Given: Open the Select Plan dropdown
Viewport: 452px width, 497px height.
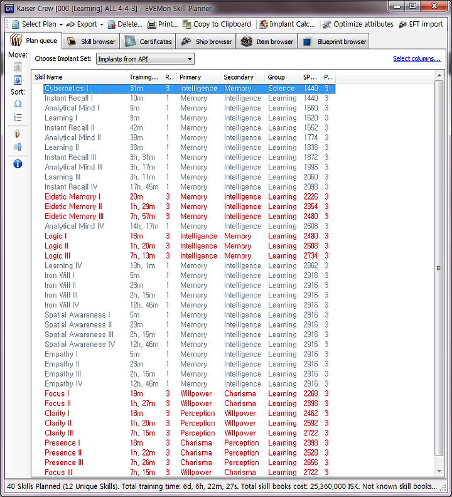Looking at the screenshot, I should tap(37, 24).
